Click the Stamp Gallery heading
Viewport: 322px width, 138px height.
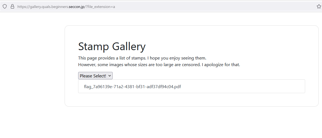point(112,47)
